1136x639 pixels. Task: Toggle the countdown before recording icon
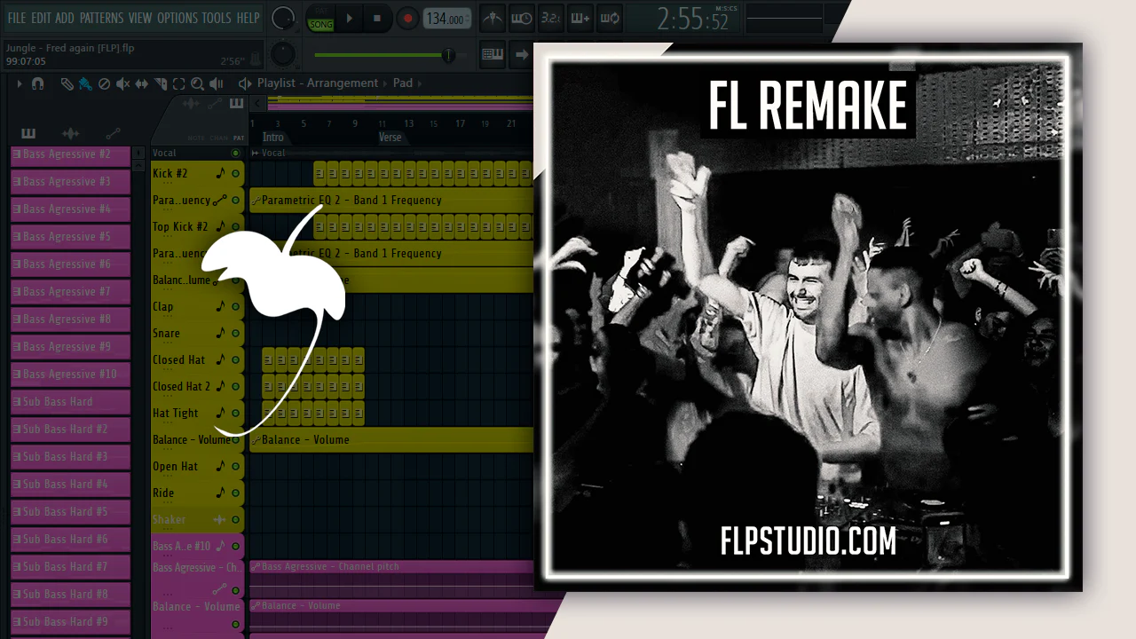pyautogui.click(x=550, y=18)
